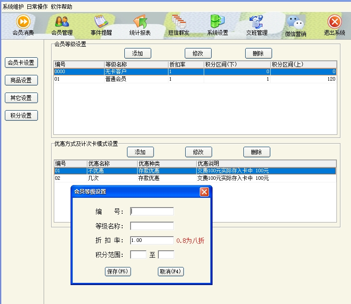Select the 普通会员 row in level table
The width and height of the screenshot is (351, 304).
116,79
